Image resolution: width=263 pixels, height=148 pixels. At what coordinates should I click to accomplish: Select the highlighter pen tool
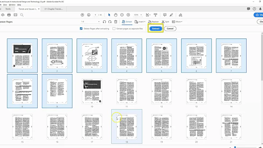171,15
